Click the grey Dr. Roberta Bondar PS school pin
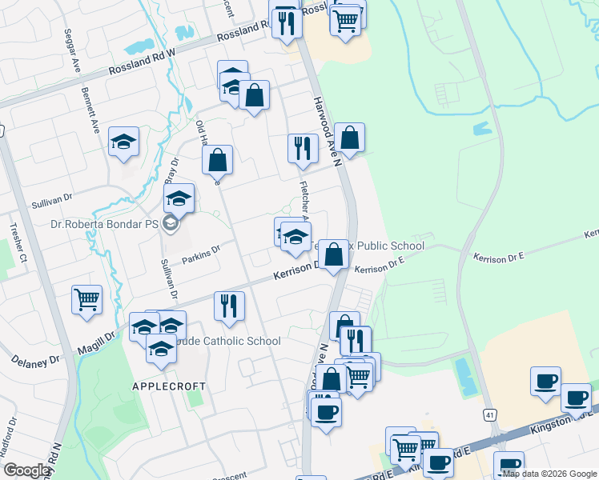 171,223
